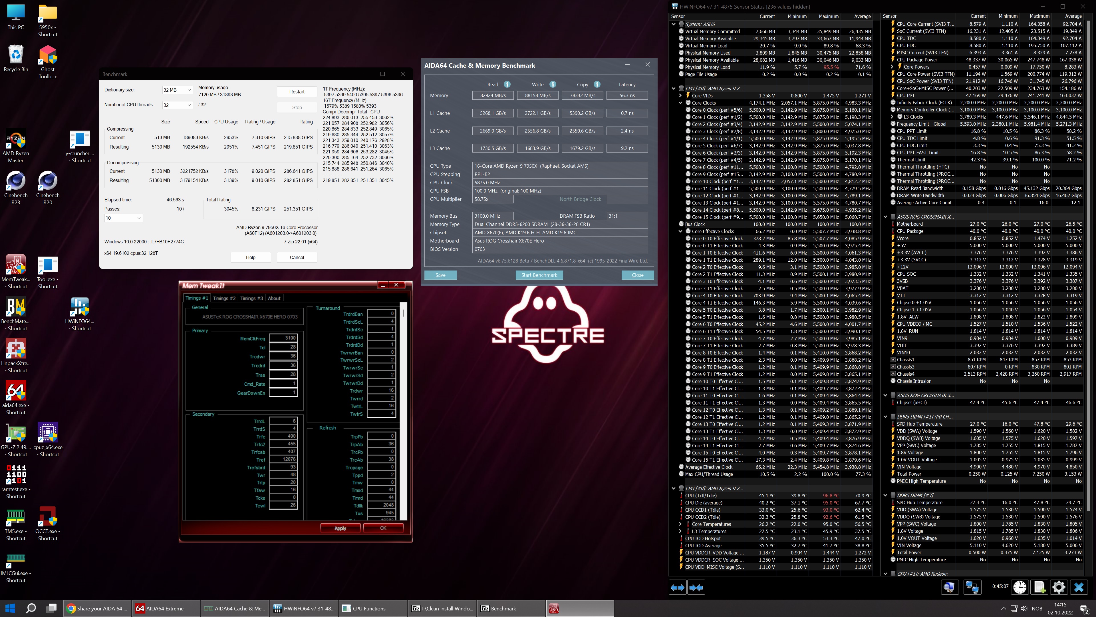Click Apply in MemTweakIt
This screenshot has width=1096, height=617.
pos(341,528)
